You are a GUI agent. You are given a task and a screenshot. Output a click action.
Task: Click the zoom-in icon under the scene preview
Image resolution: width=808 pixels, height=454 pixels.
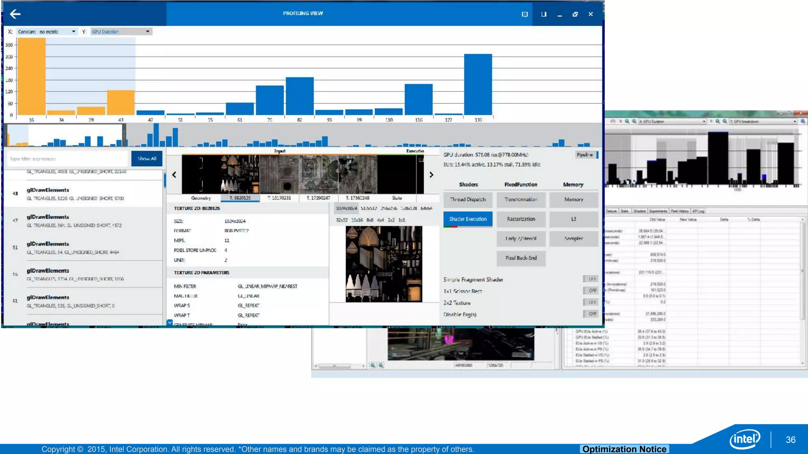point(372,365)
